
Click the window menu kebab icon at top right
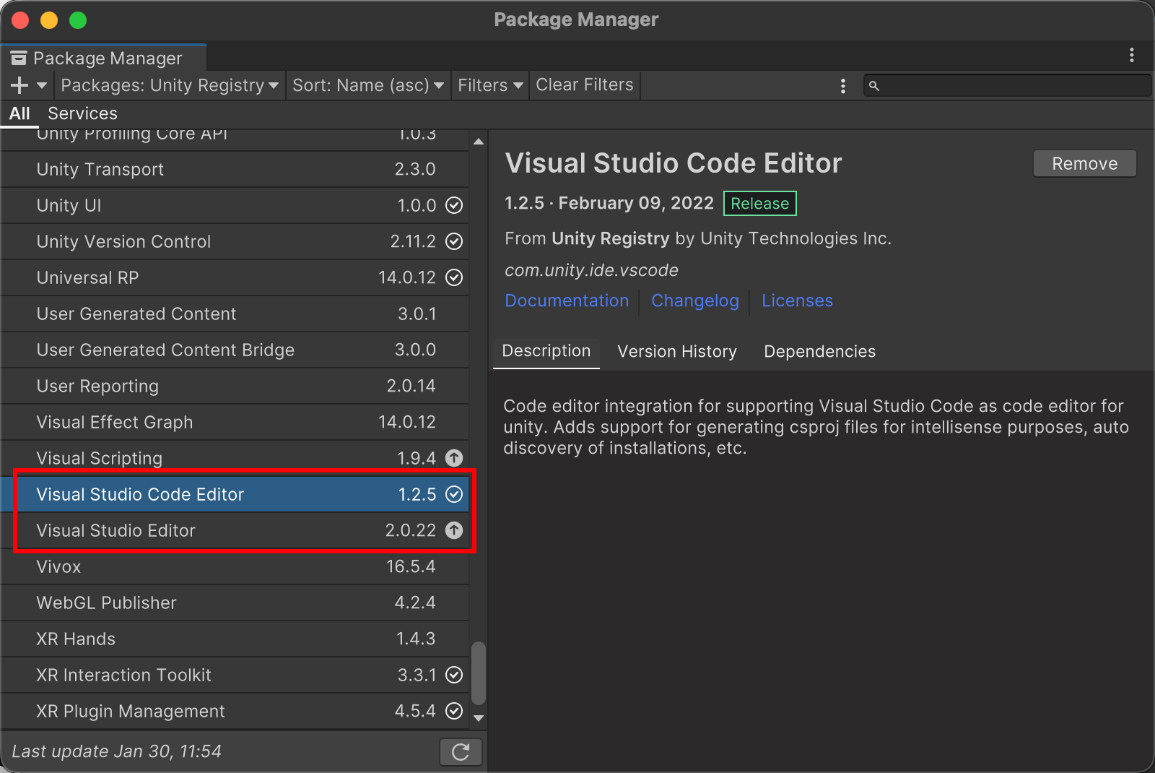1132,56
